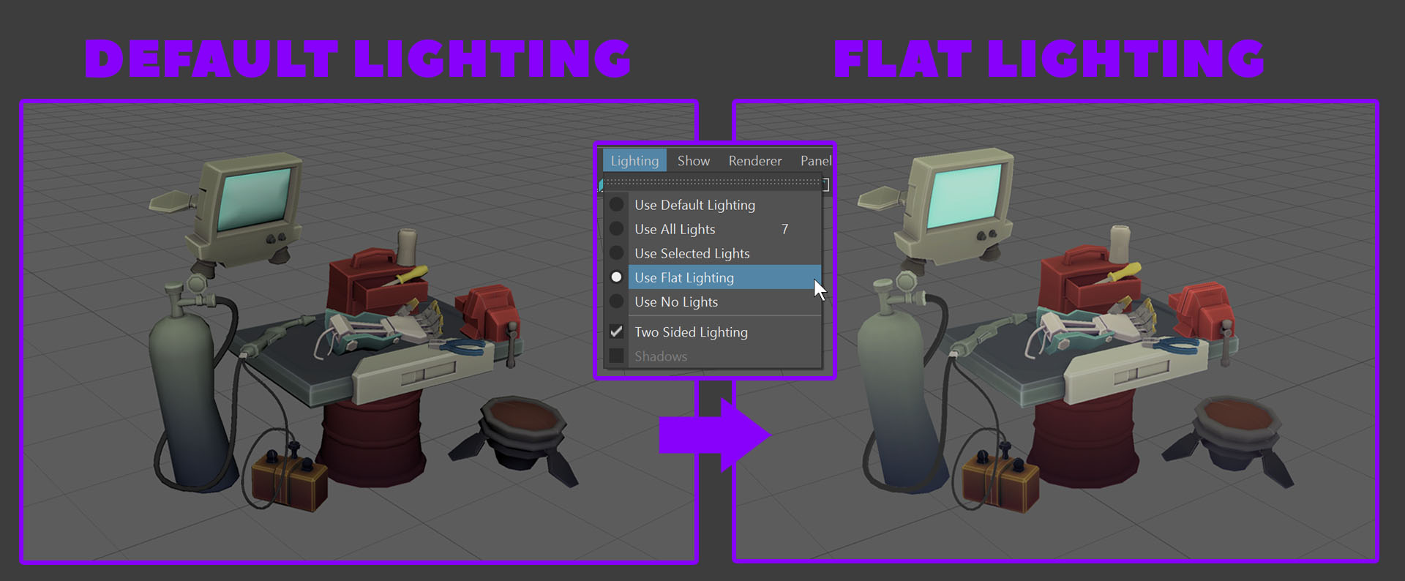1405x581 pixels.
Task: Open the Panels menu
Action: click(x=815, y=161)
